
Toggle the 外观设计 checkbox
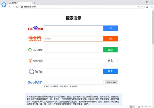(60, 86)
